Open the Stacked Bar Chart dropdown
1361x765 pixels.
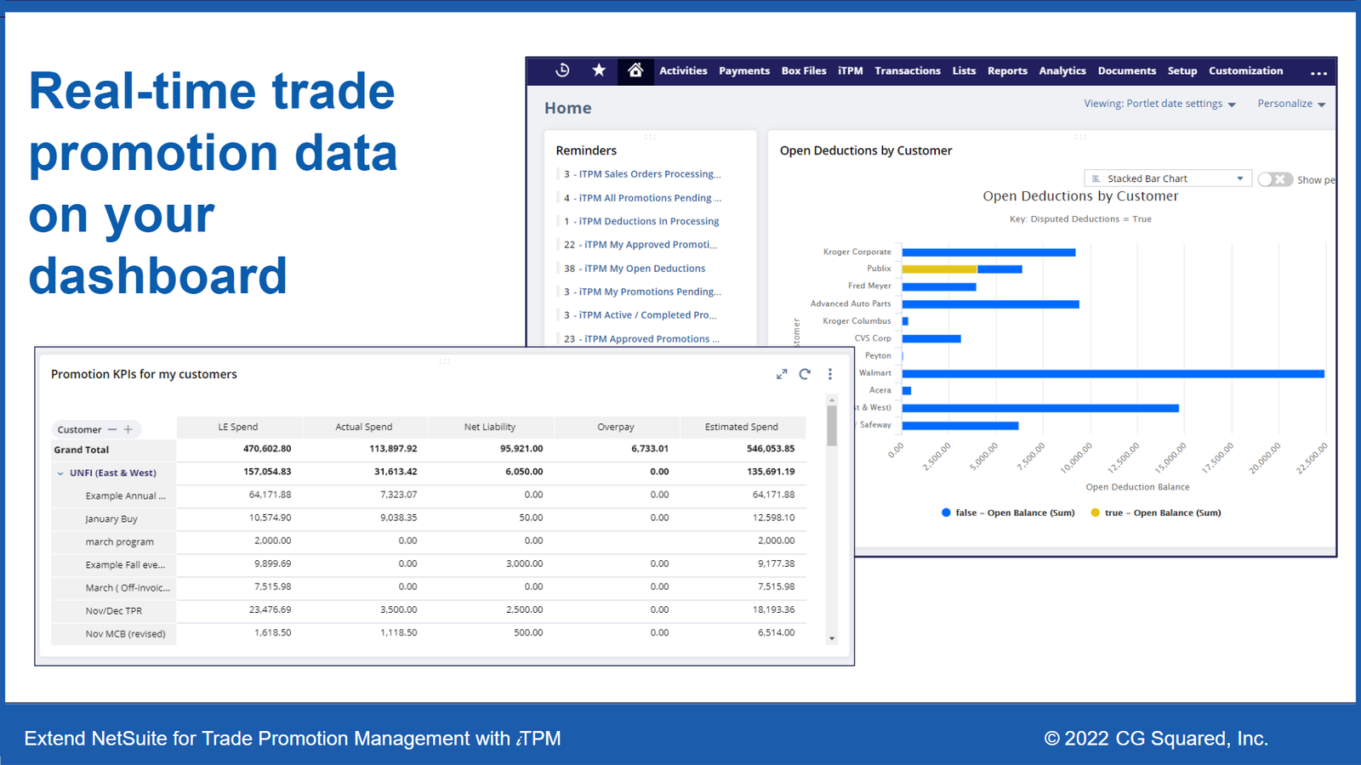pos(1167,178)
